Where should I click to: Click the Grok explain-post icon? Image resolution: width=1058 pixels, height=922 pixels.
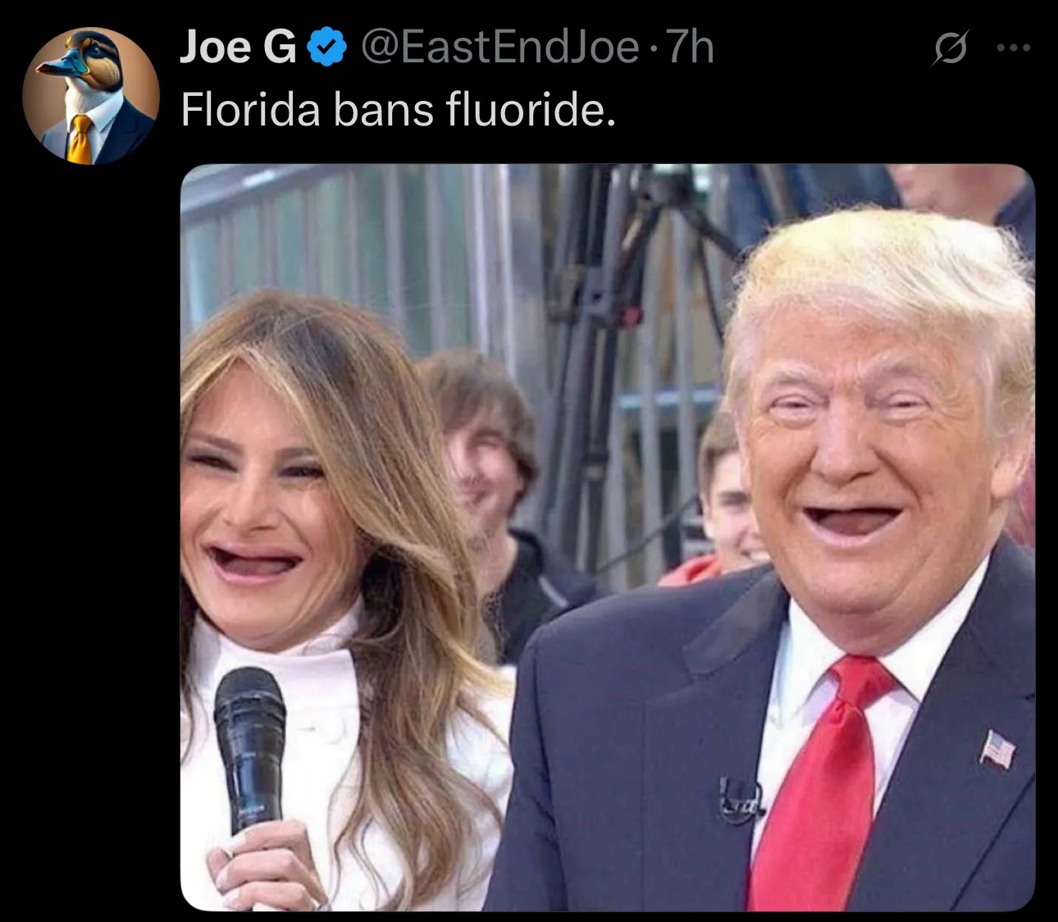pyautogui.click(x=950, y=48)
